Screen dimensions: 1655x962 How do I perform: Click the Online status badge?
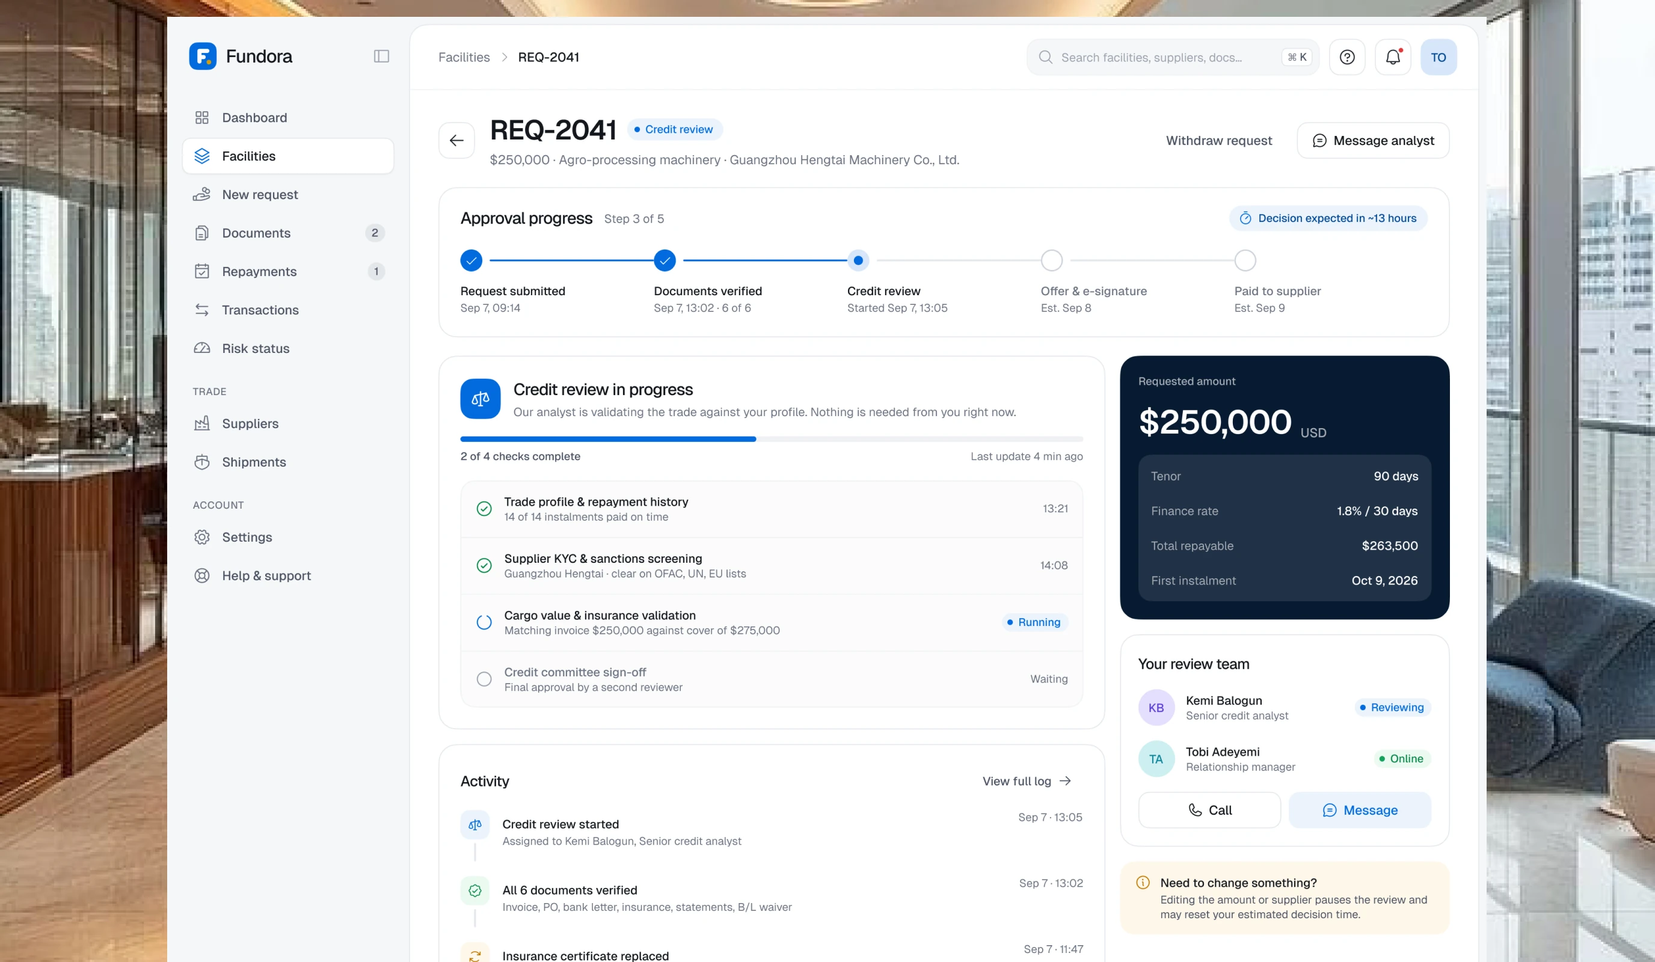tap(1401, 759)
